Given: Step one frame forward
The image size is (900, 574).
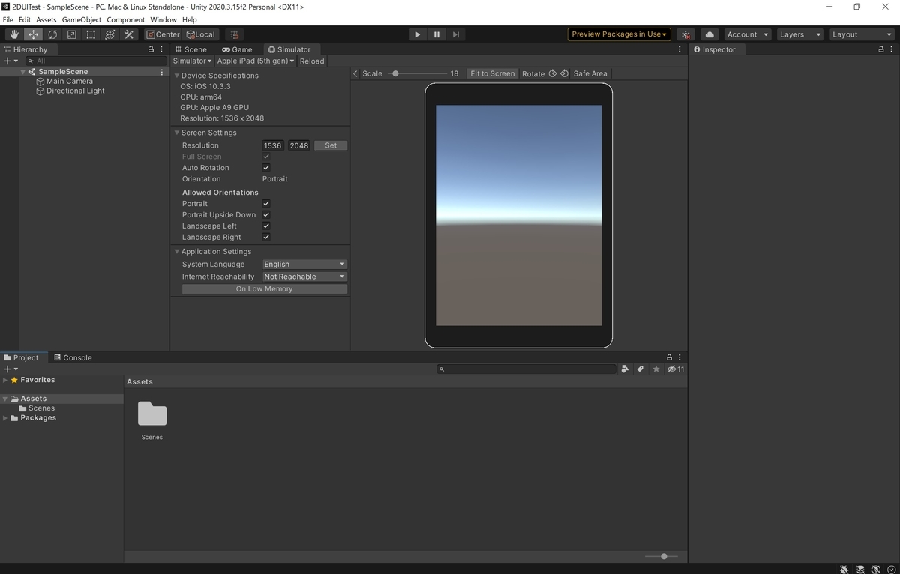Looking at the screenshot, I should pyautogui.click(x=456, y=34).
